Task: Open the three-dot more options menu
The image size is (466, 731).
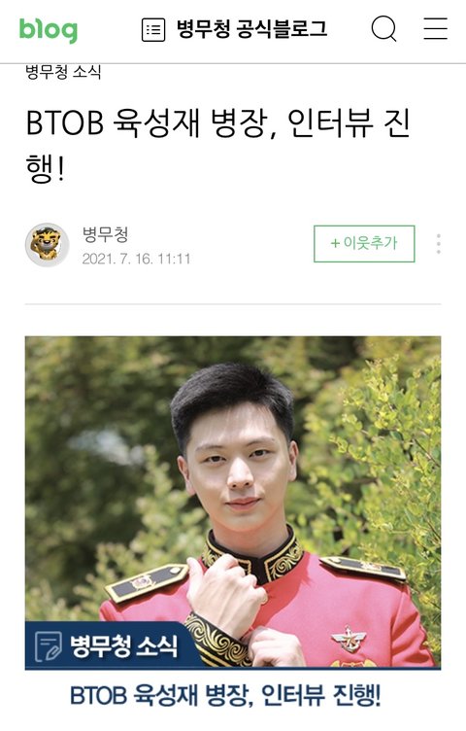Action: [x=439, y=244]
